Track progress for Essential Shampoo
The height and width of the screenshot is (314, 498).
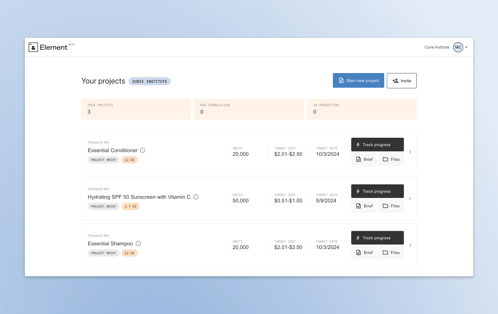pyautogui.click(x=377, y=238)
